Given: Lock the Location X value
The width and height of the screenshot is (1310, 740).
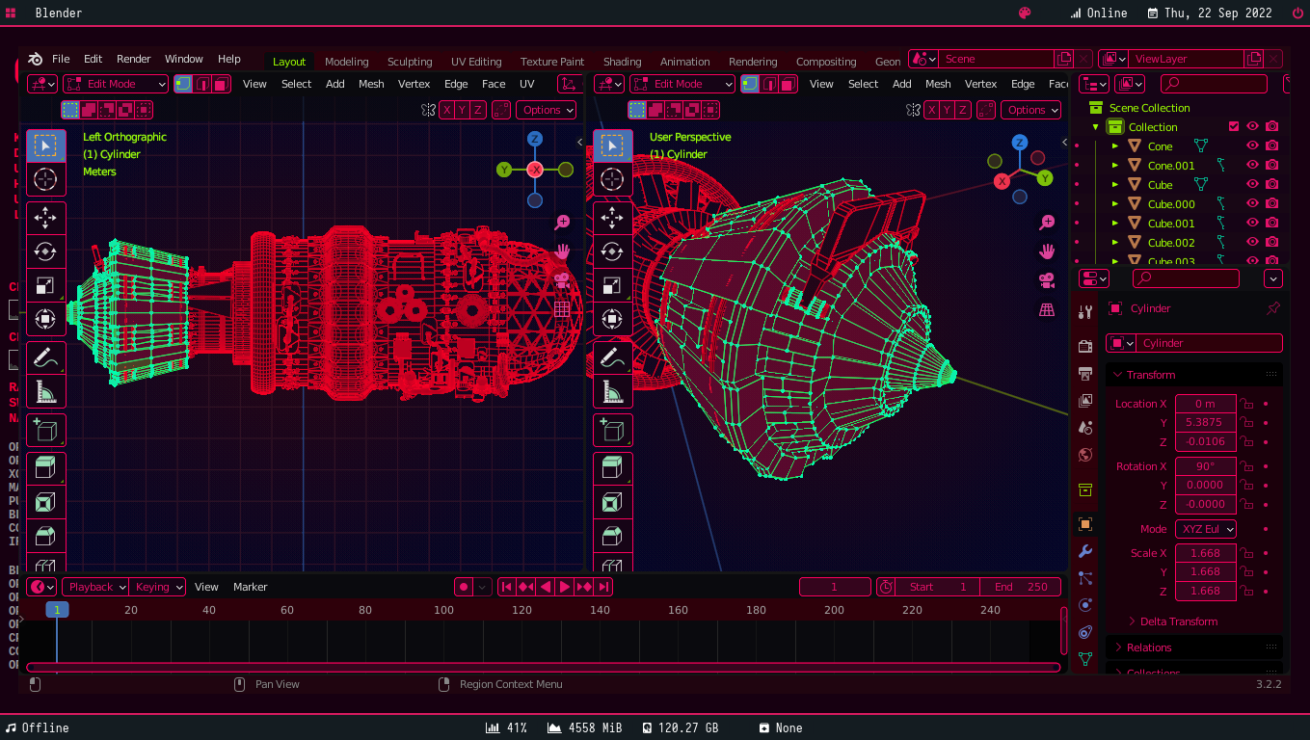Looking at the screenshot, I should tap(1247, 404).
